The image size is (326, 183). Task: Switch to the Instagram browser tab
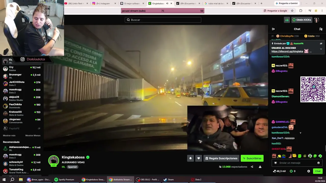pyautogui.click(x=104, y=4)
